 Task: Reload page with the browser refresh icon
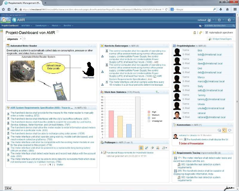(x=166, y=10)
